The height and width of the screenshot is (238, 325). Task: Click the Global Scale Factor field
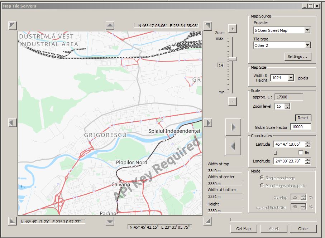point(300,127)
